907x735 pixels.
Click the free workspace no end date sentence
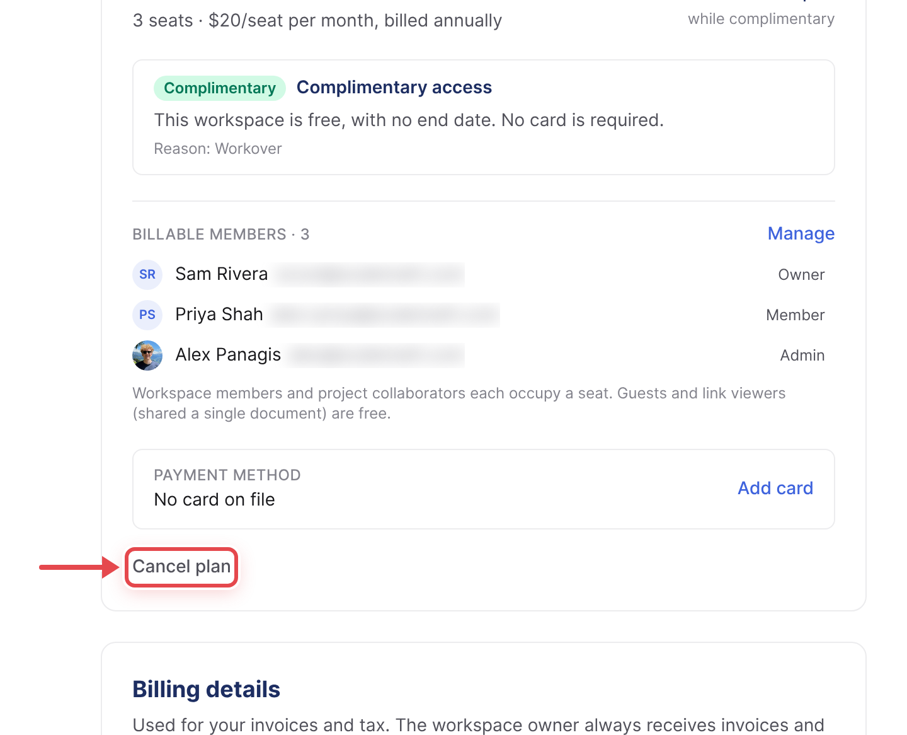pyautogui.click(x=409, y=120)
